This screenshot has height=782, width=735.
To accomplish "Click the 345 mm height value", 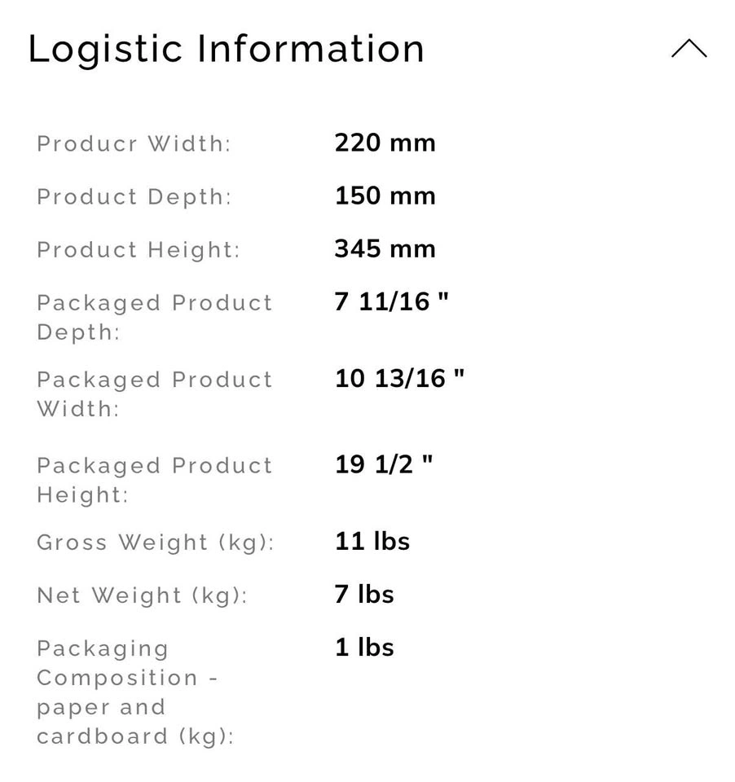I will pyautogui.click(x=385, y=249).
